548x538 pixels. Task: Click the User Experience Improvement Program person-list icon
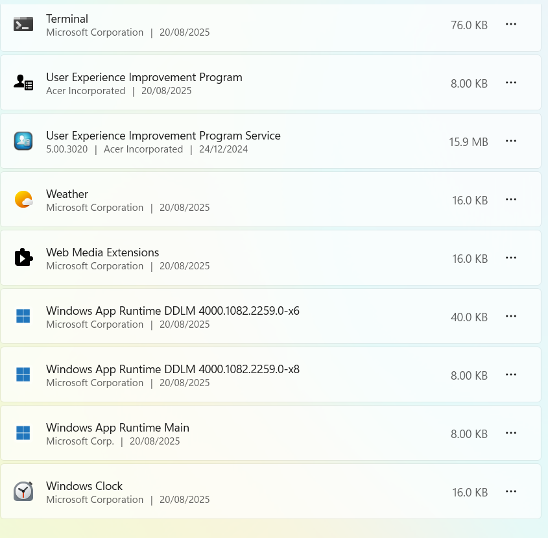(23, 83)
